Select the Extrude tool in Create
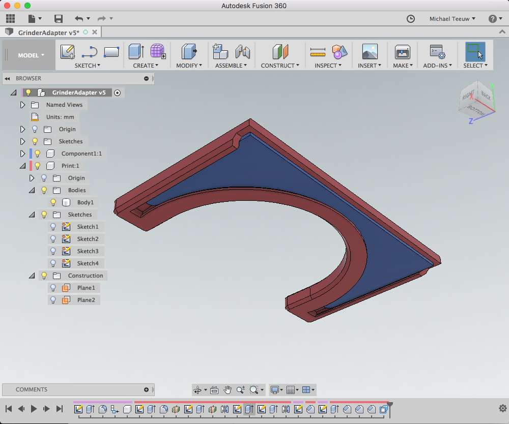The image size is (509, 424). [136, 52]
